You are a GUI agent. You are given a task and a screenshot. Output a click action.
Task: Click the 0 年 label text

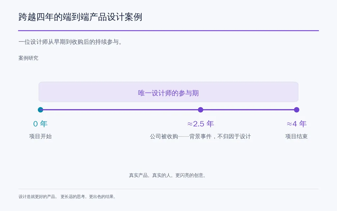pos(40,124)
